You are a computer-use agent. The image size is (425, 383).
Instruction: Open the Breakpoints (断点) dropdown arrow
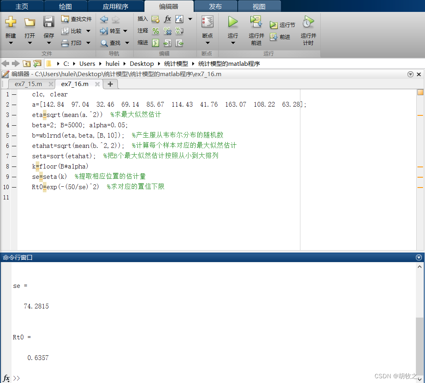click(208, 43)
